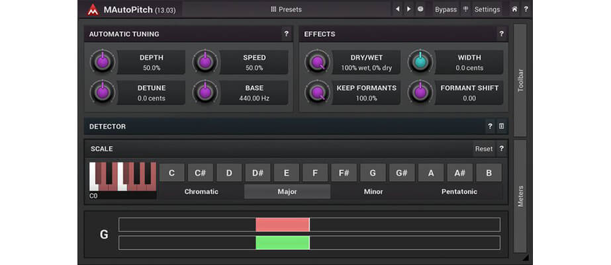Select the Major scale preset
Image resolution: width=611 pixels, height=265 pixels.
point(287,192)
